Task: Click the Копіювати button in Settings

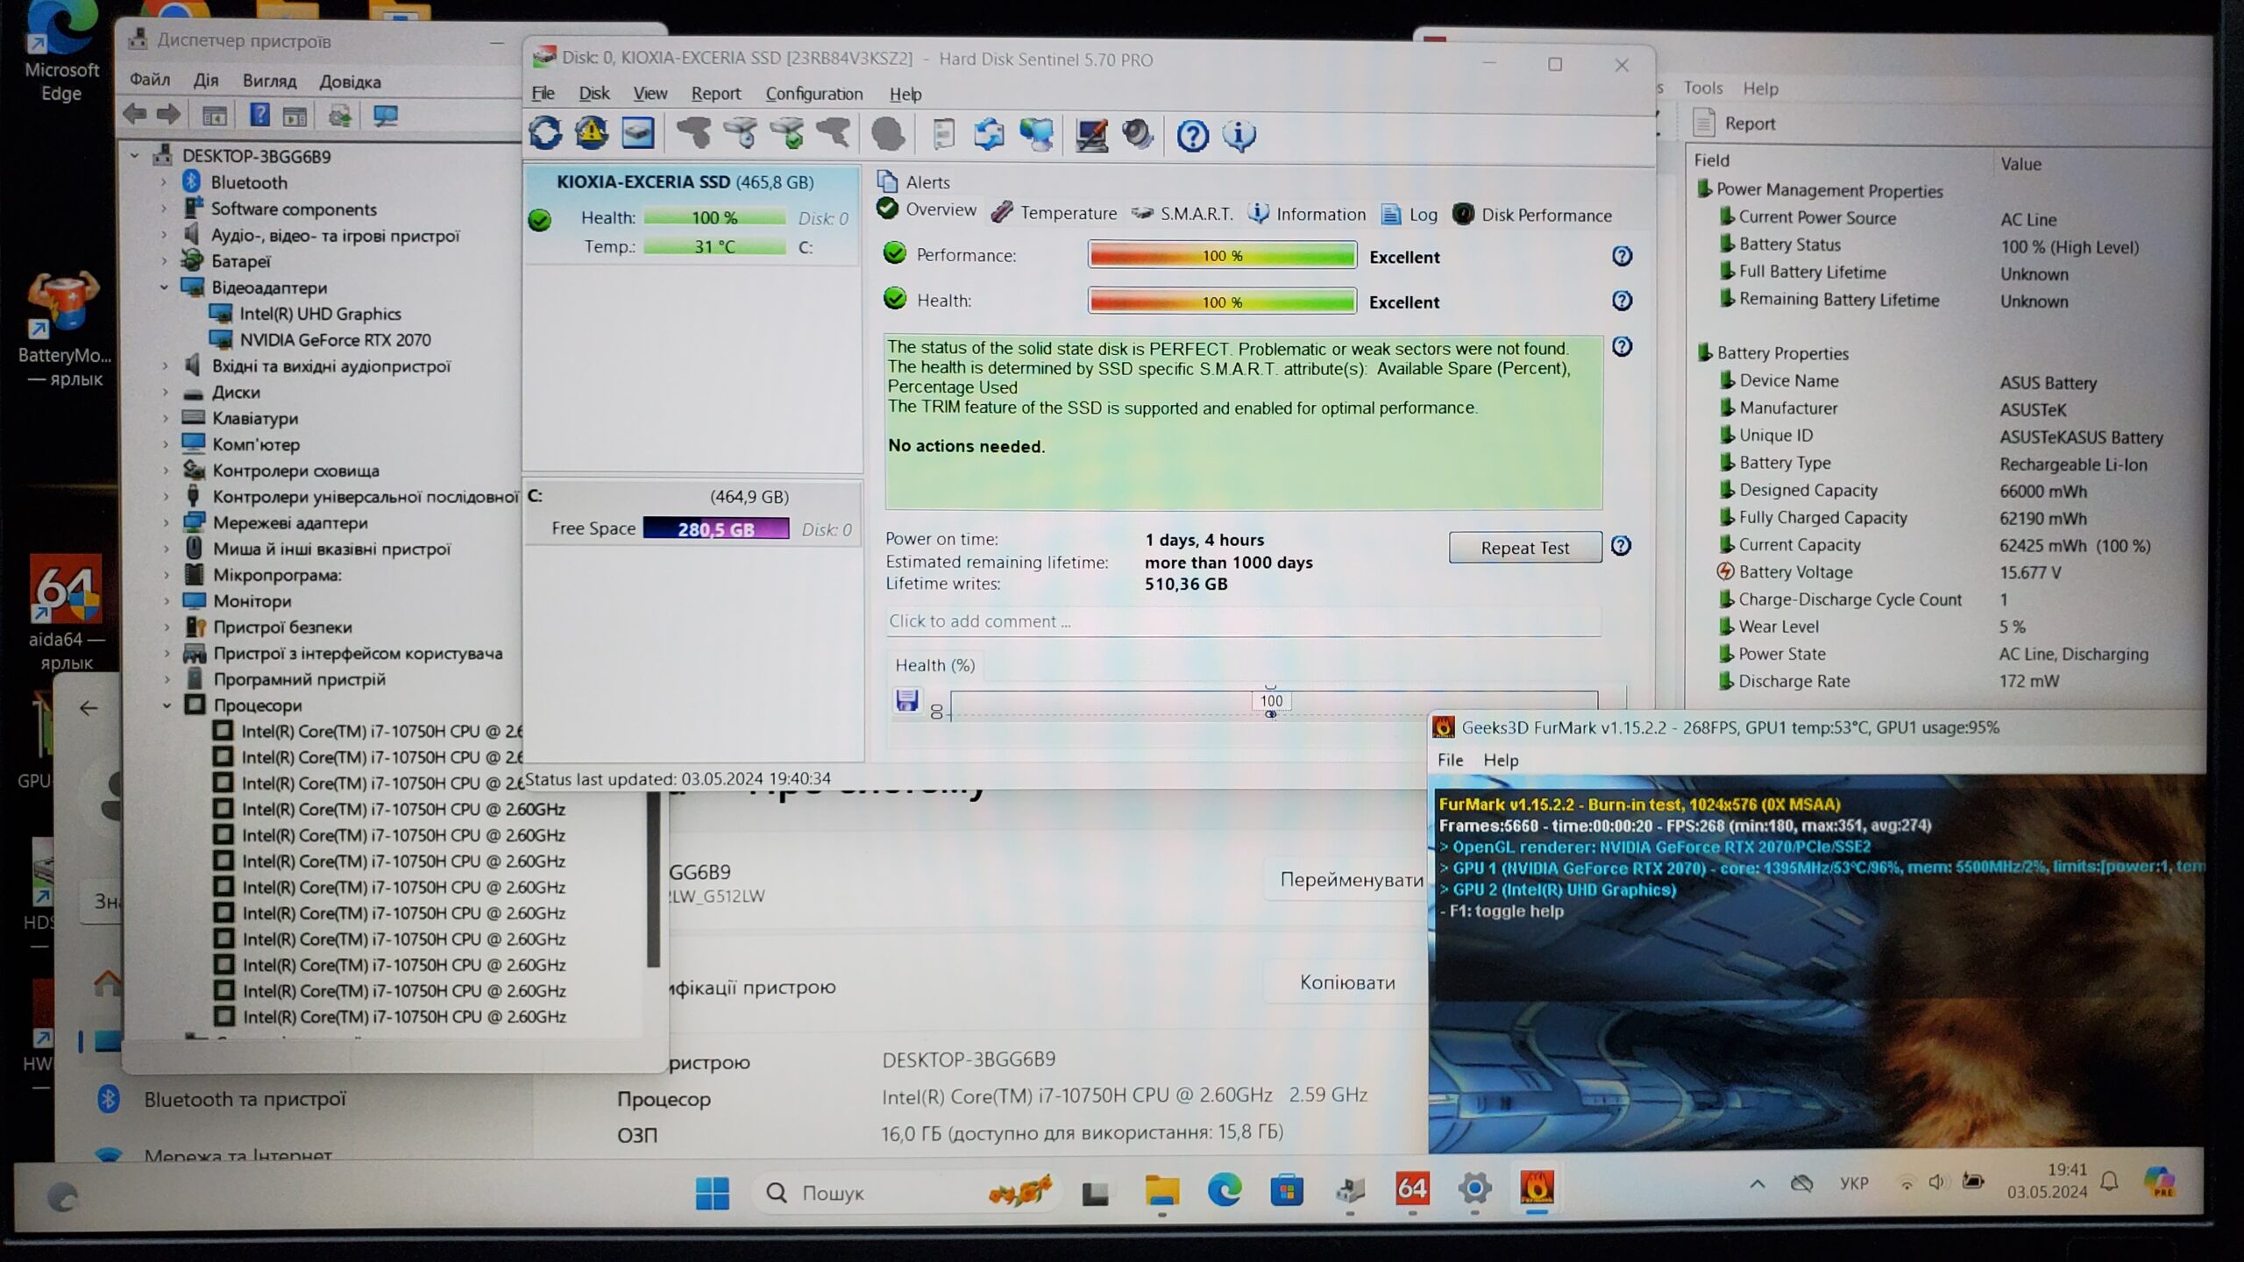Action: [1346, 982]
